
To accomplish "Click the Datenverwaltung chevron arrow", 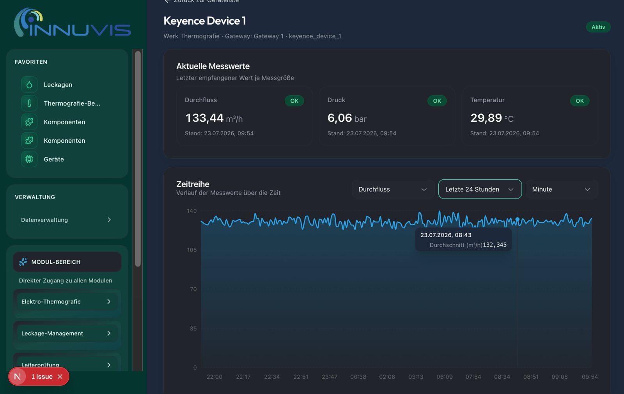I will coord(109,220).
